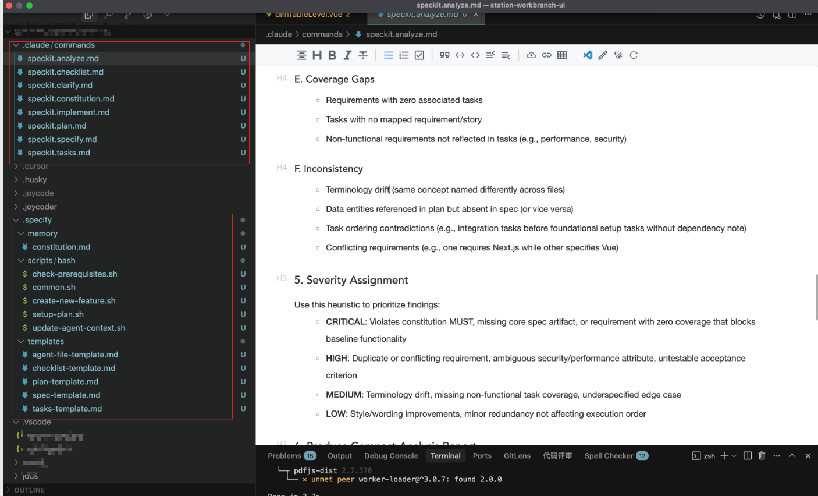Open terminal panel more actions menu
Image resolution: width=818 pixels, height=496 pixels.
777,456
